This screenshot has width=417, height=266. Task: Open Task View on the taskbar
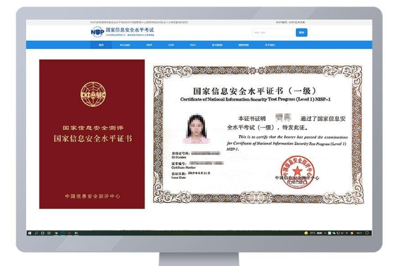49,233
